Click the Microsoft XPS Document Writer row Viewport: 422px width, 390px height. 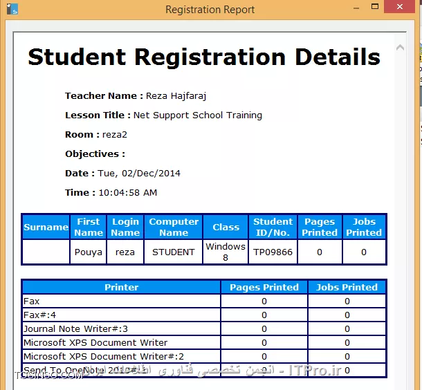pyautogui.click(x=204, y=343)
